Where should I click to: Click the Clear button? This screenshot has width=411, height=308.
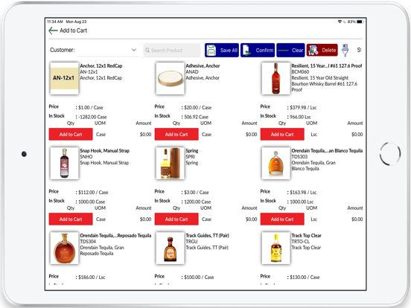tap(290, 50)
